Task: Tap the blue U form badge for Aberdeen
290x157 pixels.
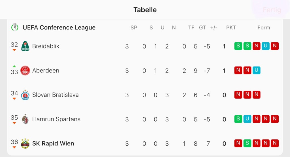Action: (x=256, y=70)
